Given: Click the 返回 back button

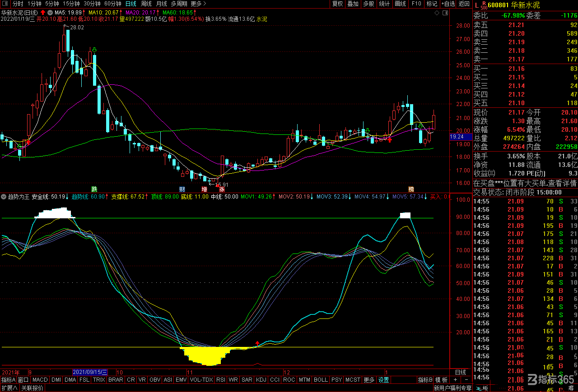Looking at the screenshot, I should (x=464, y=4).
